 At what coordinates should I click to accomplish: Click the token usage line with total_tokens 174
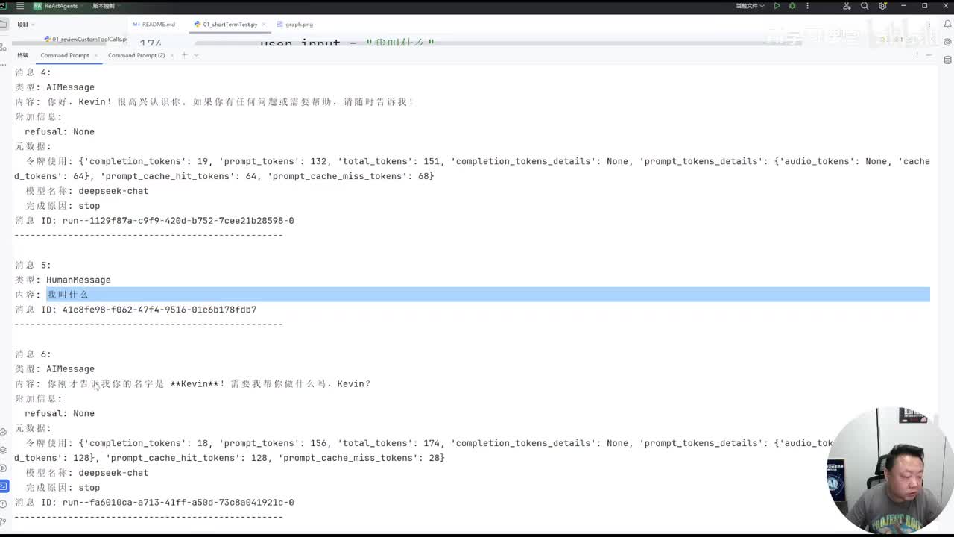[429, 443]
